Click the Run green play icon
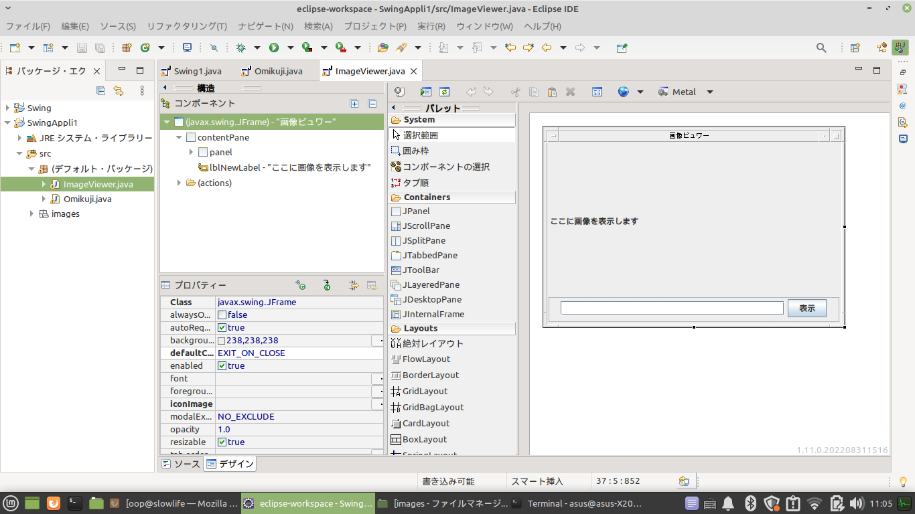This screenshot has height=514, width=915. pos(274,48)
